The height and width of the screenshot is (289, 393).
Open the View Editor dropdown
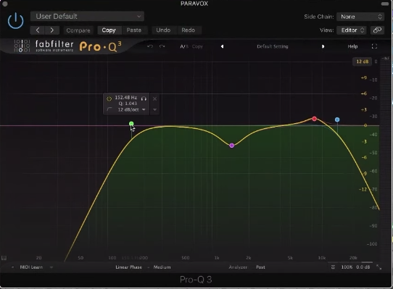(352, 30)
